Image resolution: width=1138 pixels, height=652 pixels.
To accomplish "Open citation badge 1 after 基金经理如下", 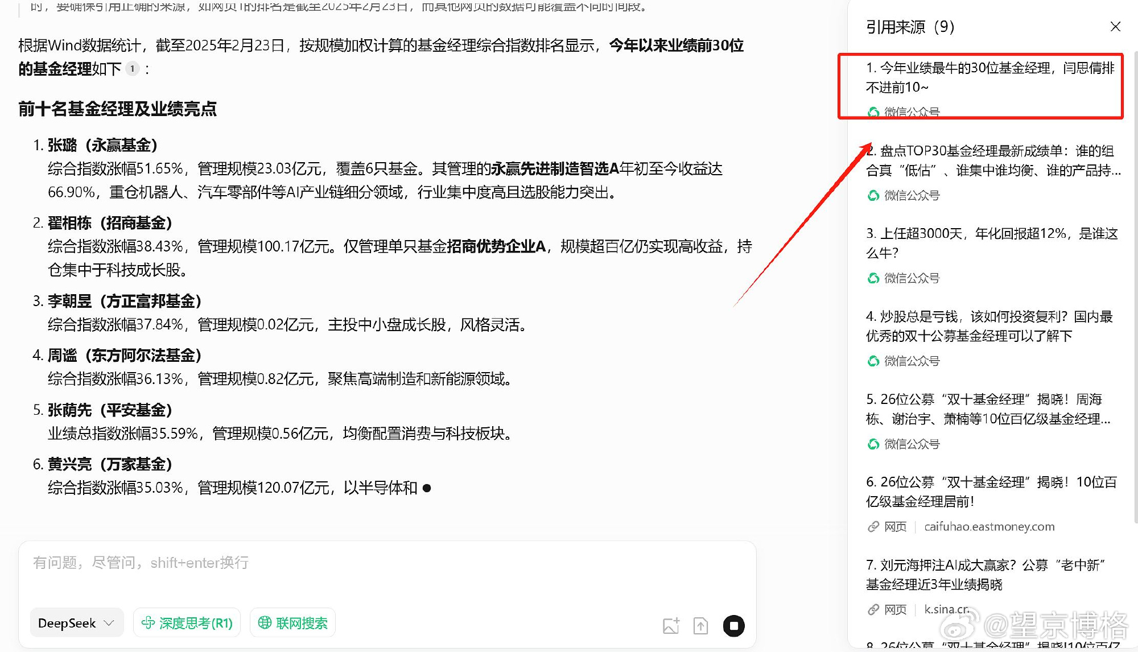I will 132,69.
